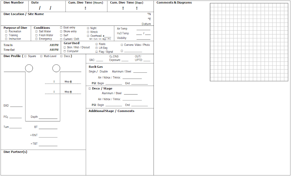
Task: Click the Cum. Dive Time (Days) heading
Action: point(127,3)
